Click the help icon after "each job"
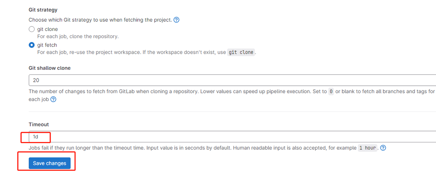This screenshot has height=174, width=436. pyautogui.click(x=53, y=99)
